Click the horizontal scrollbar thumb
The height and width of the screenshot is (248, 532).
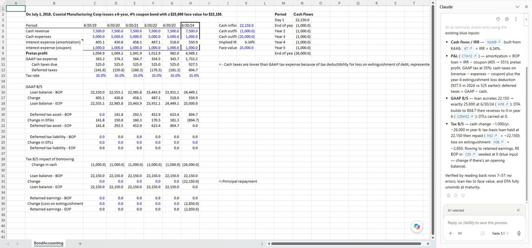[346, 243]
